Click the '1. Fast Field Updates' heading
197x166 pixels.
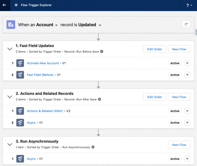point(35,46)
